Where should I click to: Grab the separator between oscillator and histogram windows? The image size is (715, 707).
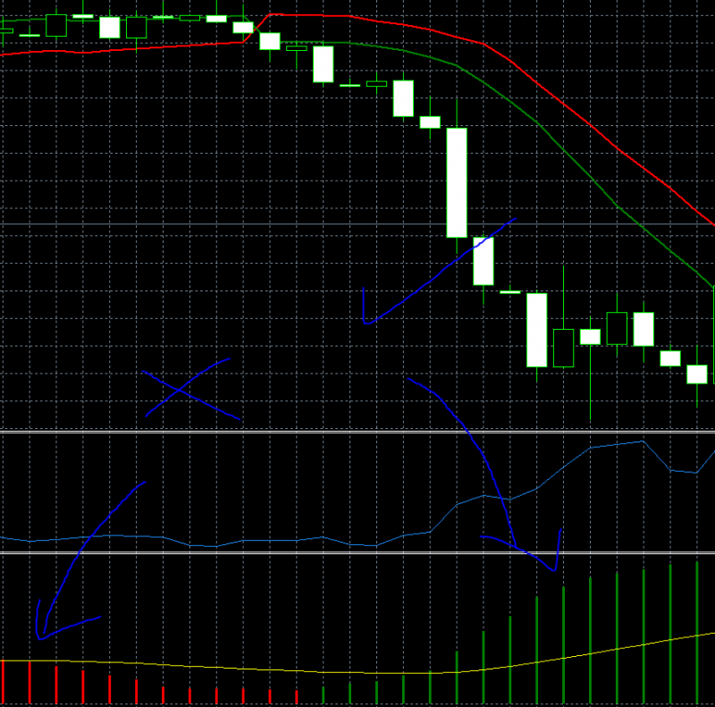point(357,553)
